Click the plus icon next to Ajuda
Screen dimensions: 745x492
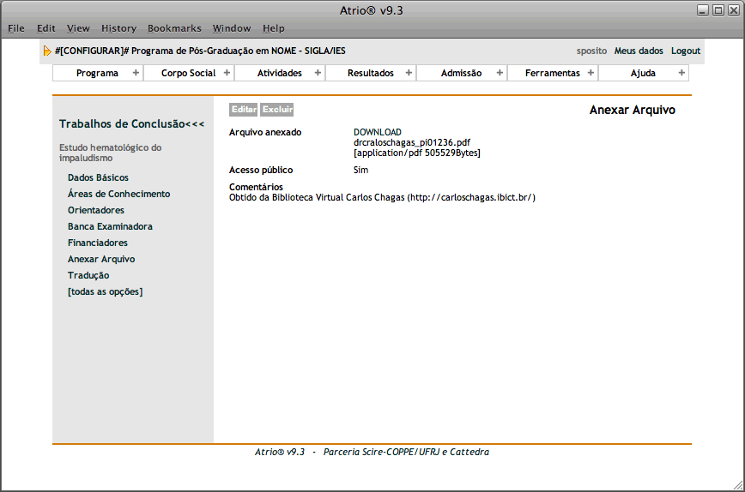(x=681, y=73)
